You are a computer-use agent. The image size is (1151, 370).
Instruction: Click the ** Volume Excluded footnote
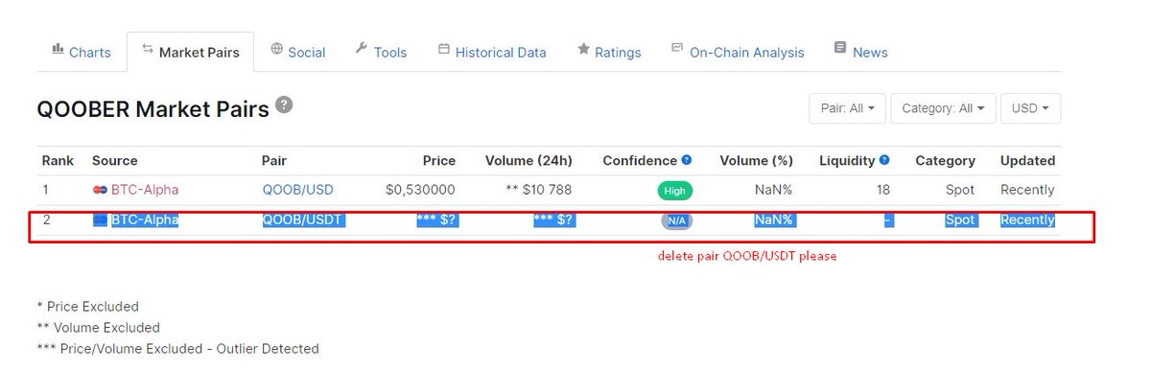[x=98, y=327]
